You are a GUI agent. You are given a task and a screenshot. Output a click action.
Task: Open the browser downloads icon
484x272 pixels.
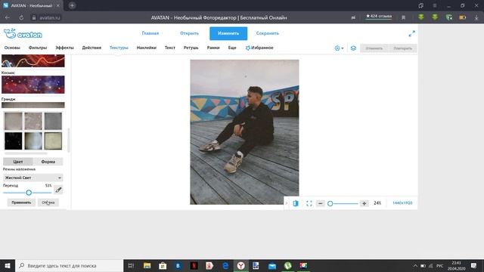point(476,18)
